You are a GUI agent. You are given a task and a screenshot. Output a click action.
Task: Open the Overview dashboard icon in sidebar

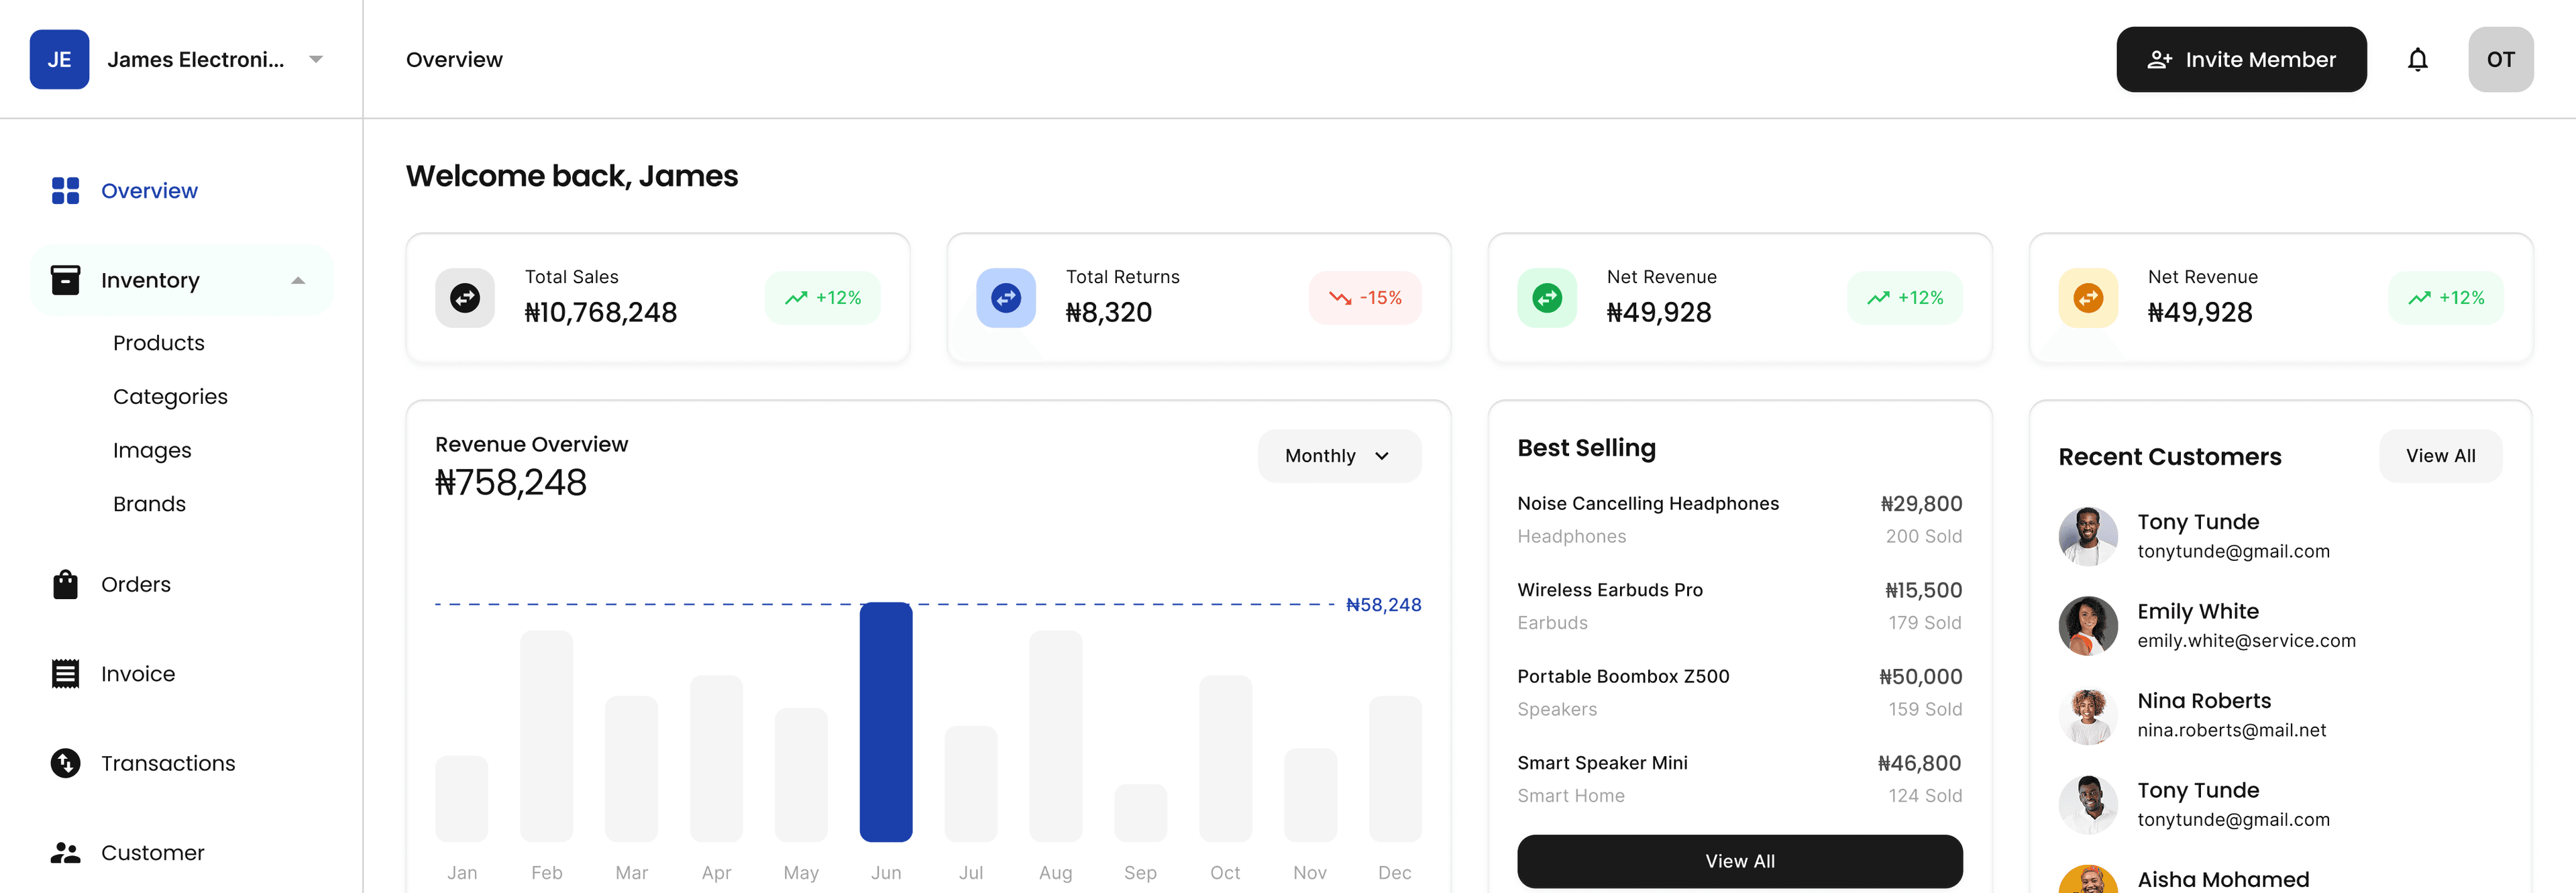pyautogui.click(x=65, y=190)
